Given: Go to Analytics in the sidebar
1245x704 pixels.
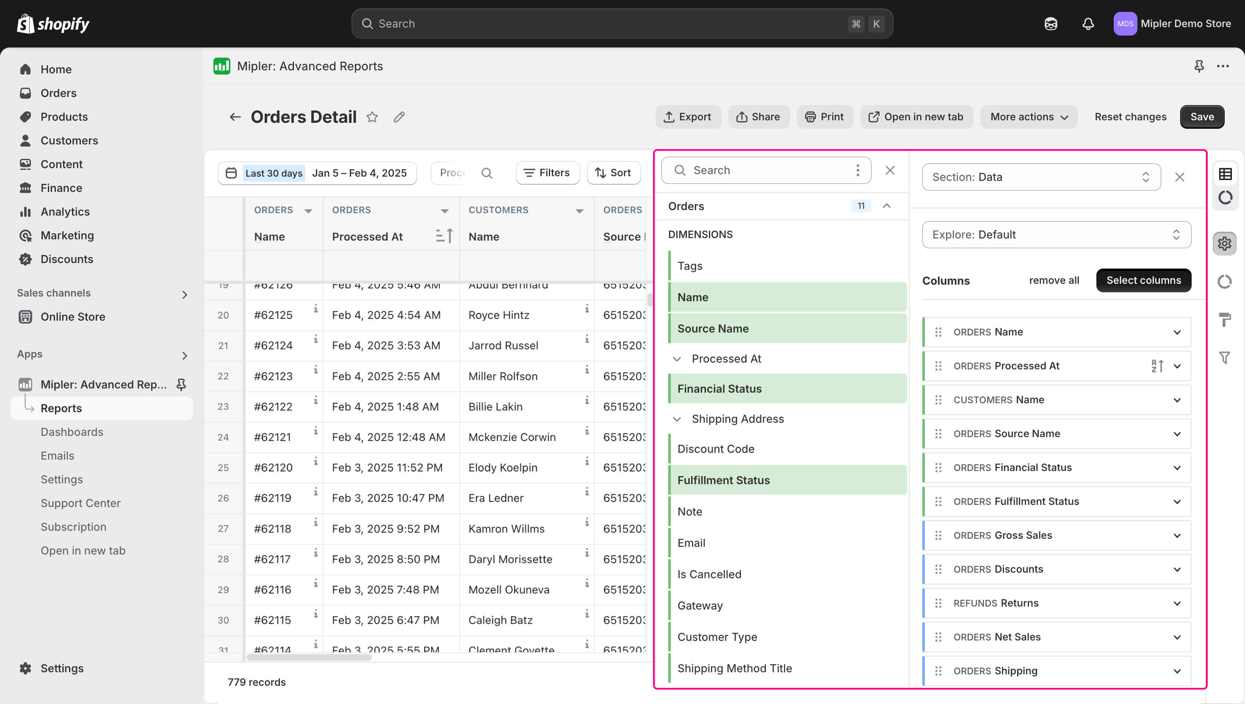Looking at the screenshot, I should [65, 212].
